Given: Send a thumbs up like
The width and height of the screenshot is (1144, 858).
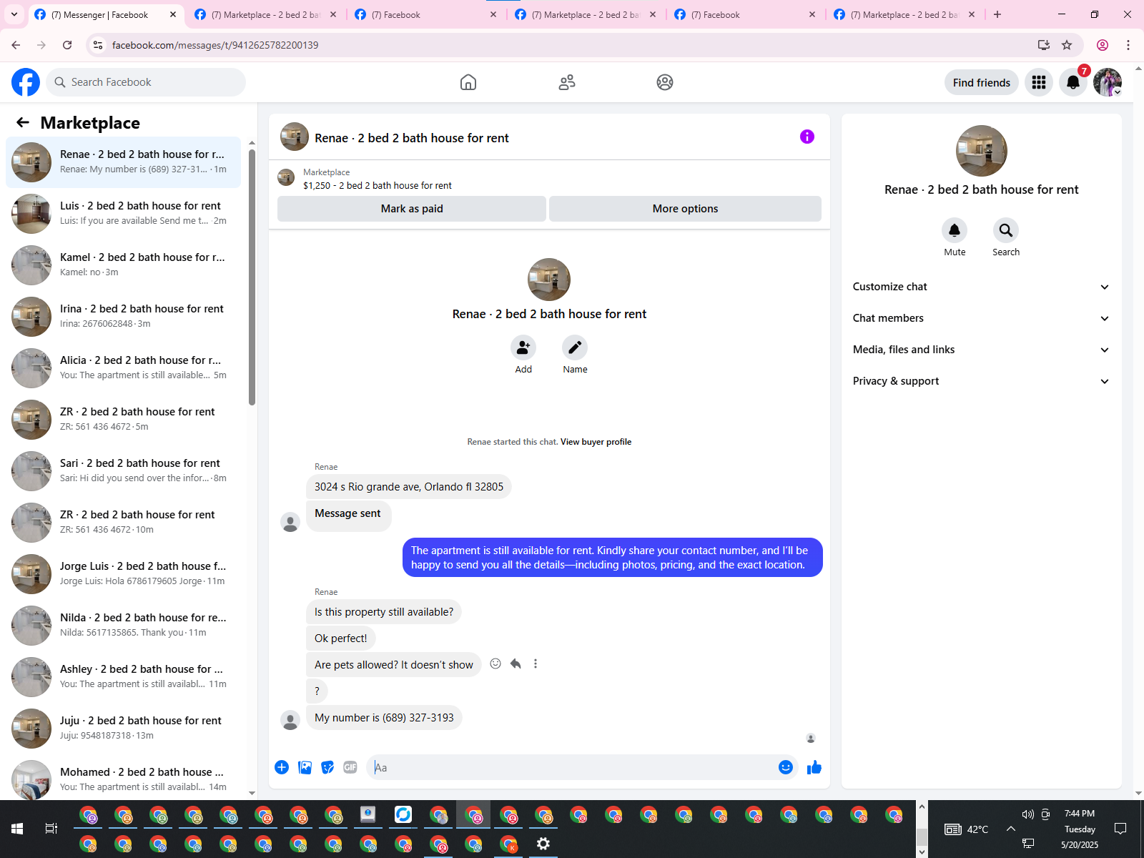Looking at the screenshot, I should [x=814, y=767].
